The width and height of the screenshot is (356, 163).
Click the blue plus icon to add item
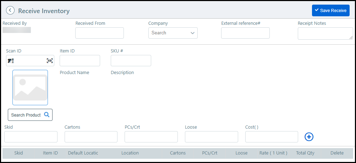[x=309, y=137]
